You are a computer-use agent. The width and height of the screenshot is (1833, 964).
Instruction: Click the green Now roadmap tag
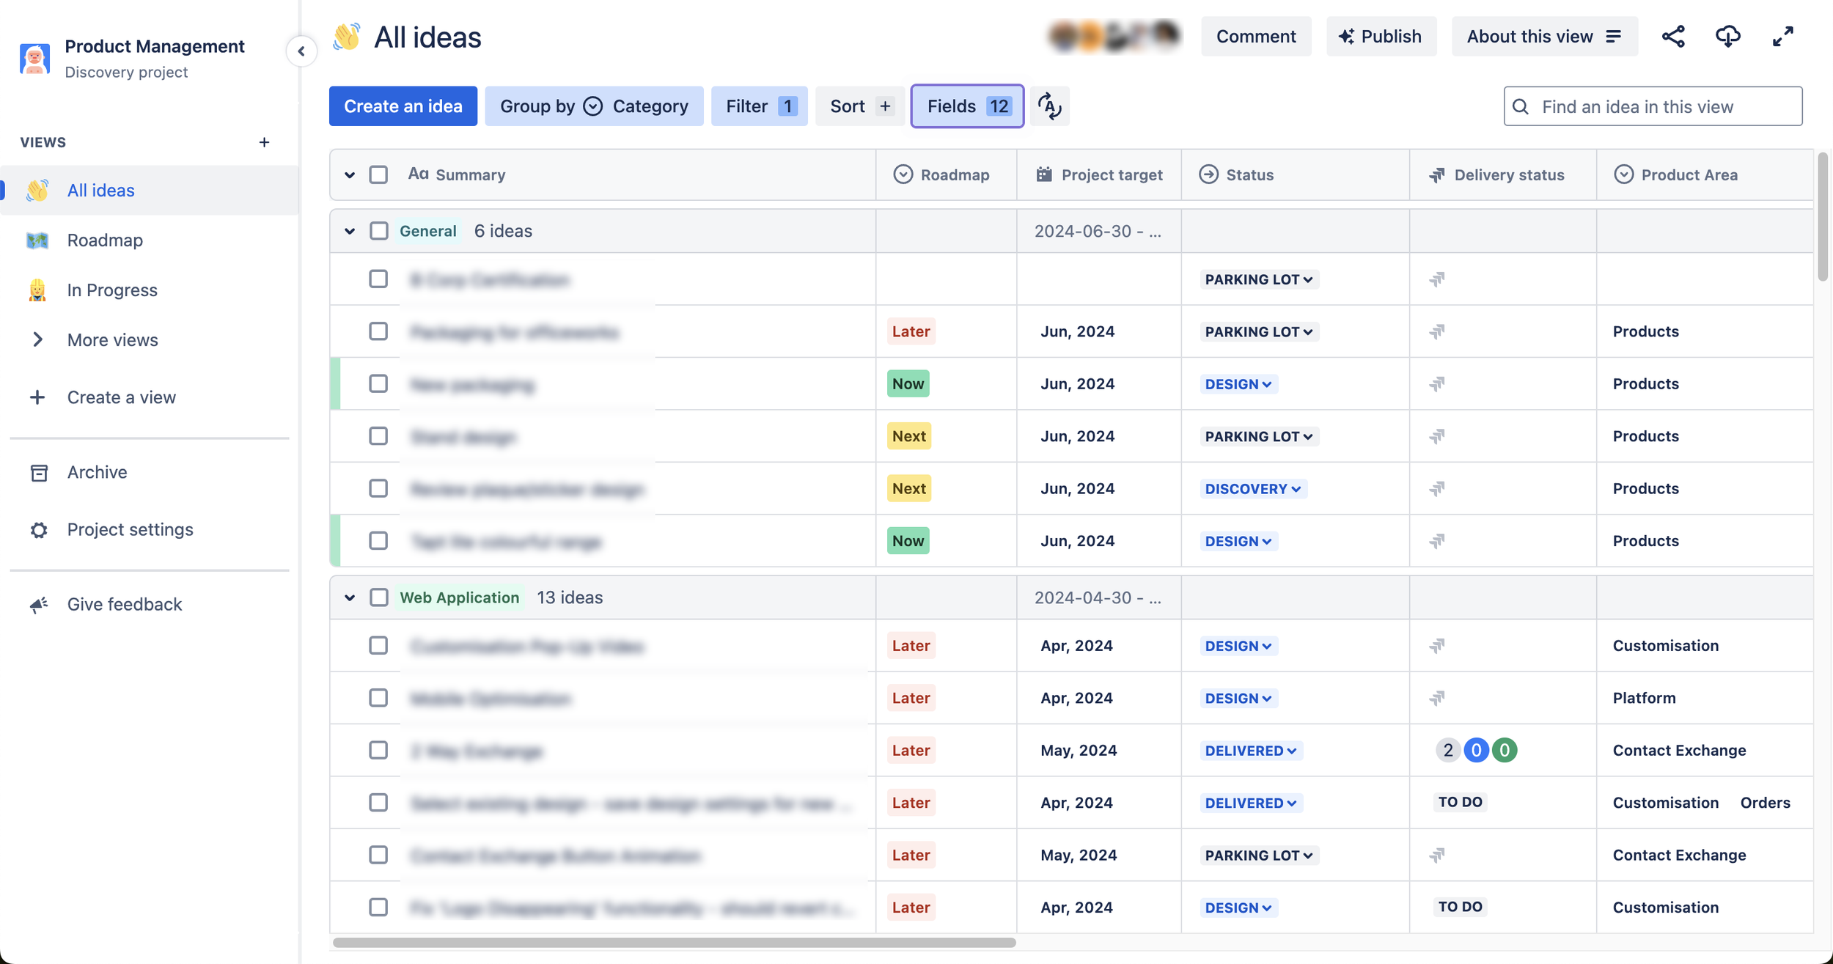click(908, 383)
